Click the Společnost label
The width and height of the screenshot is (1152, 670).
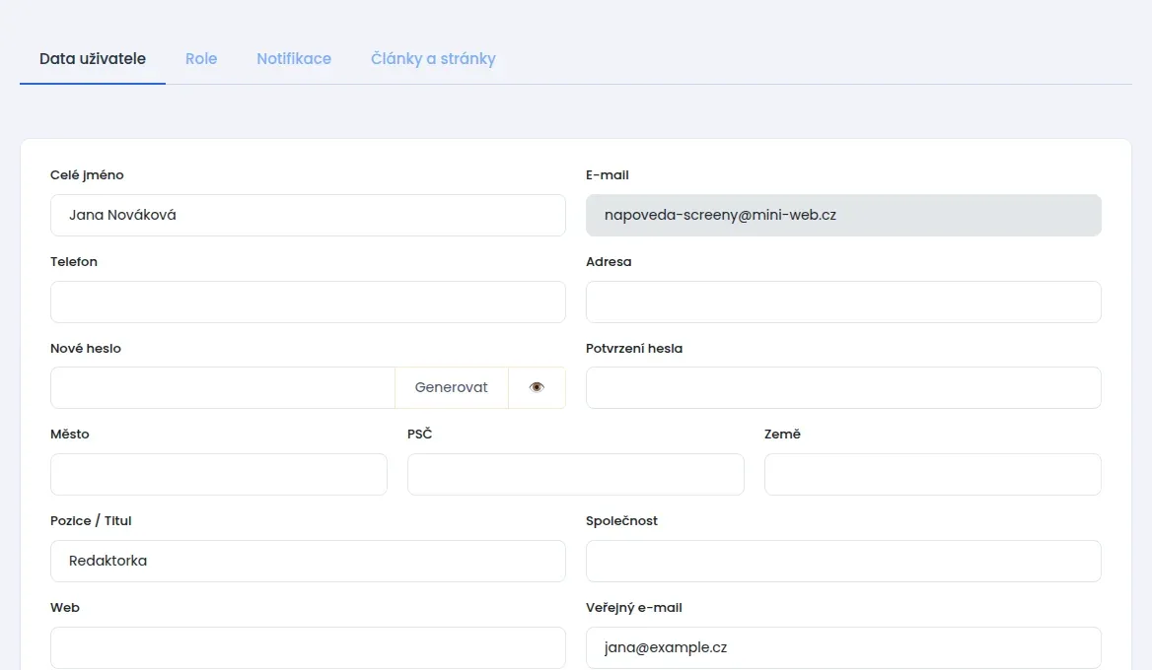coord(621,521)
